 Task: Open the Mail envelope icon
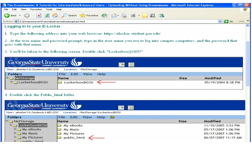coord(114,16)
